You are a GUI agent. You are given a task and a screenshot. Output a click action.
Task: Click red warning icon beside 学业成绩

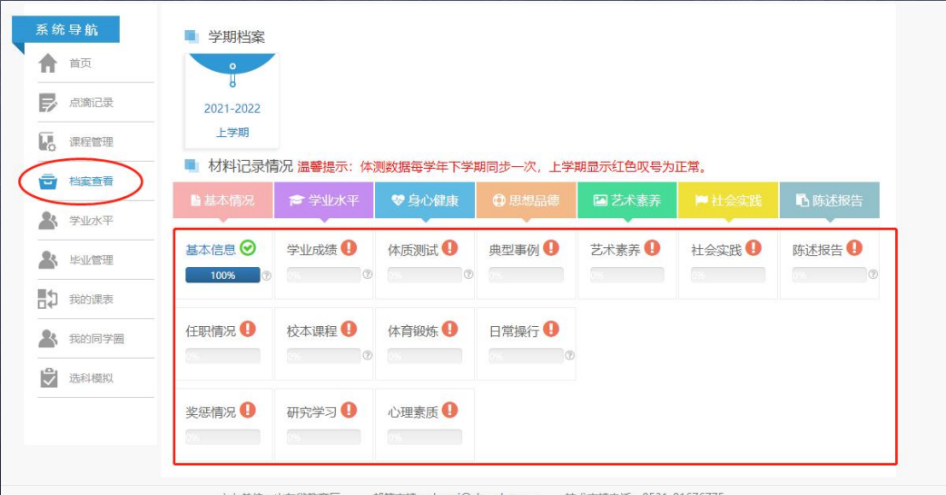[x=349, y=249]
